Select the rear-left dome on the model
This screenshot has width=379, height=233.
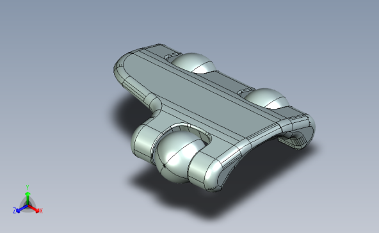[x=193, y=63]
